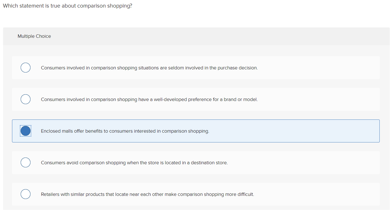Click answer text 'Consumers involved… are seldom involved'
The image size is (392, 211).
[x=149, y=68]
